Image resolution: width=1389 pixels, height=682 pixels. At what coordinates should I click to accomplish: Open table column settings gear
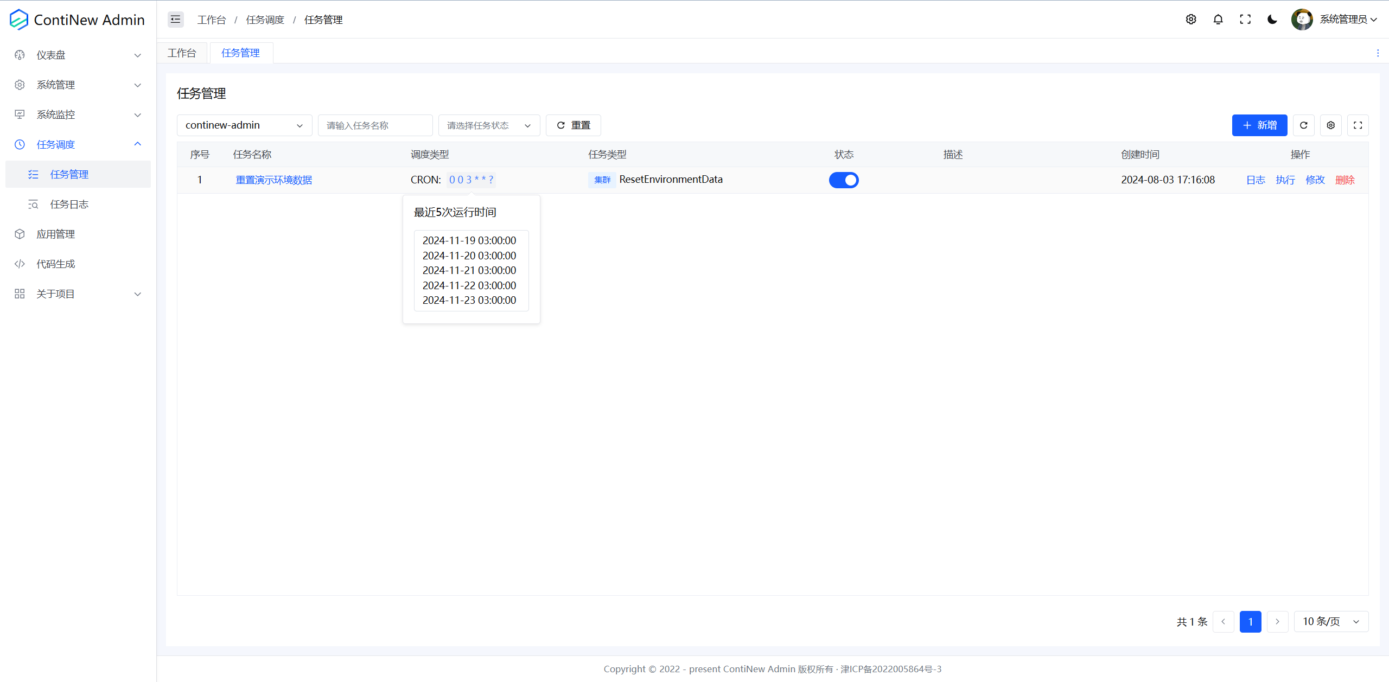pyautogui.click(x=1331, y=125)
